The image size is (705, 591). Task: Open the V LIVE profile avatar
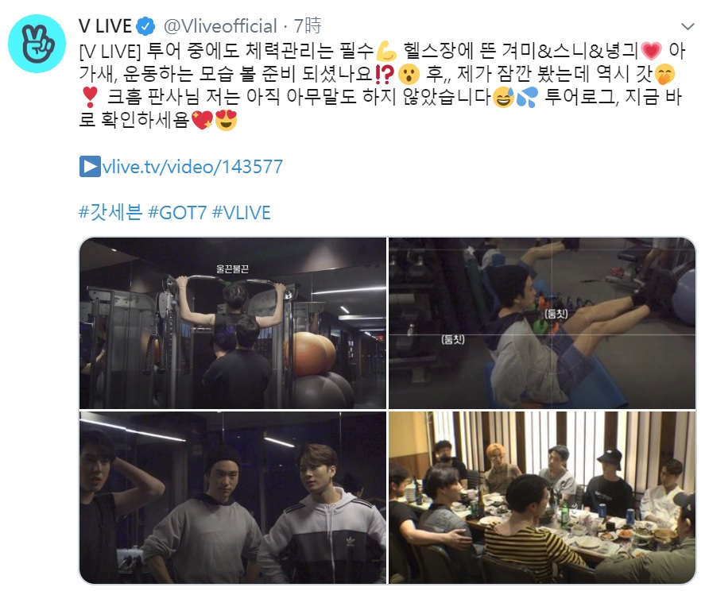click(x=37, y=44)
